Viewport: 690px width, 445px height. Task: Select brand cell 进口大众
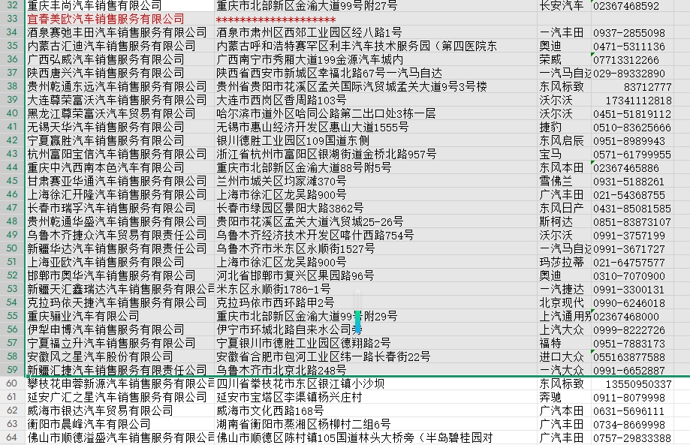[564, 357]
